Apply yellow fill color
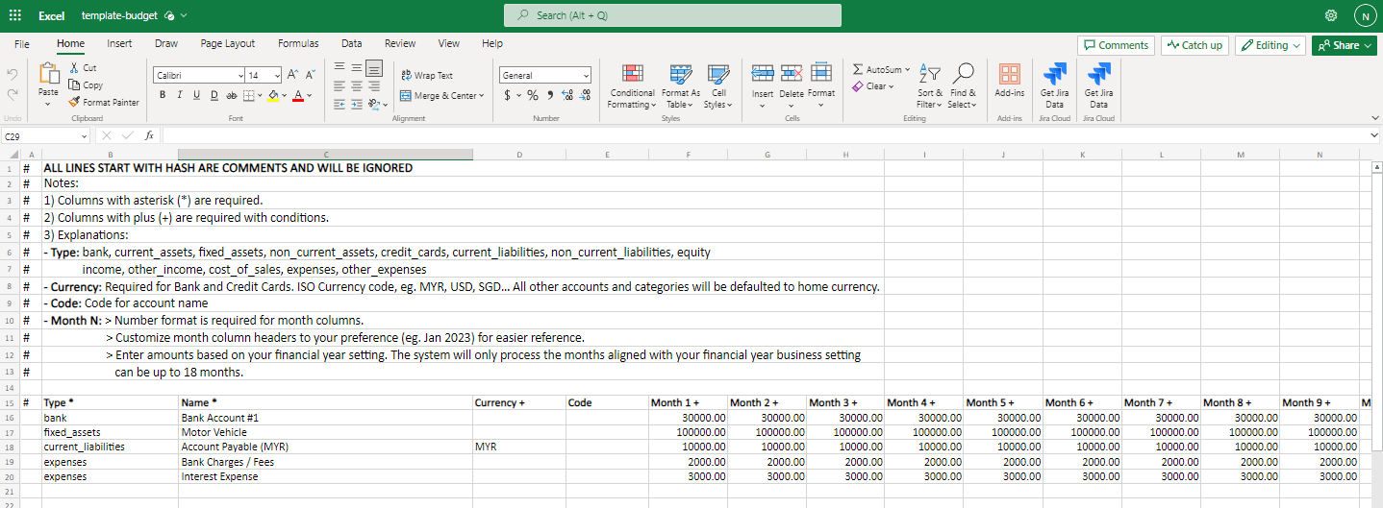The width and height of the screenshot is (1383, 508). (x=272, y=95)
